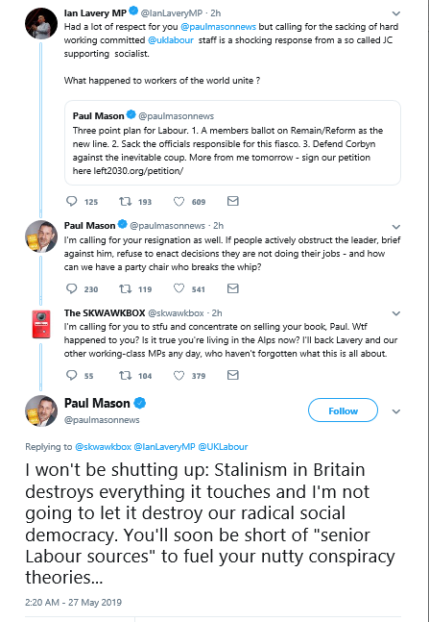Viewport: 429px width, 622px height.
Task: Expand more options on Paul Mason's reply
Action: click(x=395, y=227)
